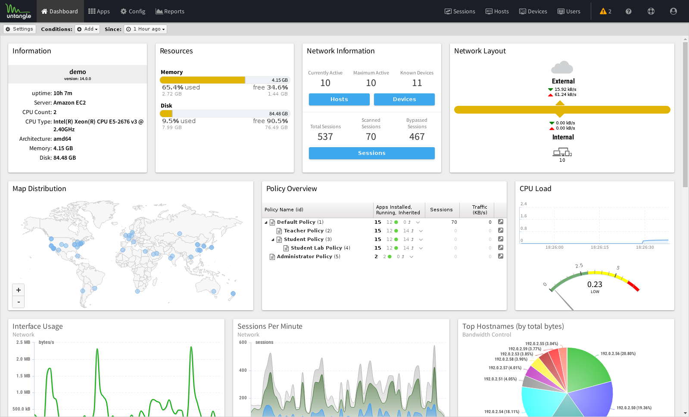Click the Known Devices count 11
This screenshot has height=417, width=689.
point(417,83)
